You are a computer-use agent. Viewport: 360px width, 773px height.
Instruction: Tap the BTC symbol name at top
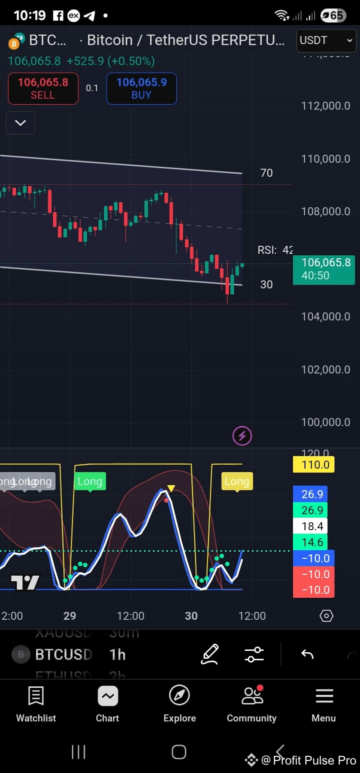(x=47, y=40)
